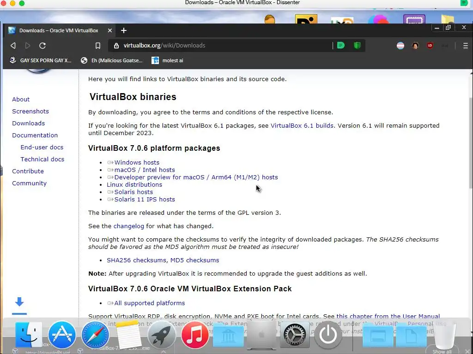Open the 'Eh (Malicious Goatse...' bookmark
Screen dimensions: 473x354
pyautogui.click(x=112, y=60)
